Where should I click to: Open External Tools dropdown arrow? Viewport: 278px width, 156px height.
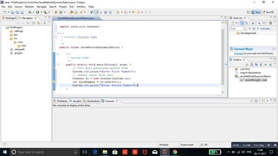click(x=49, y=12)
